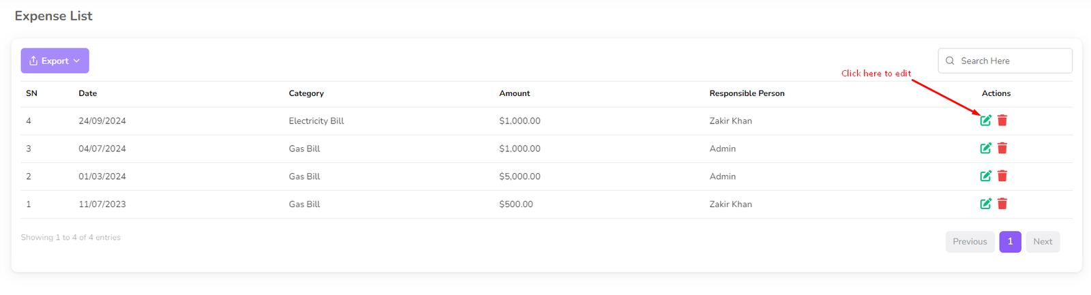
Task: Edit the Gas Bill expense dated 04/07/2024
Action: [x=985, y=149]
